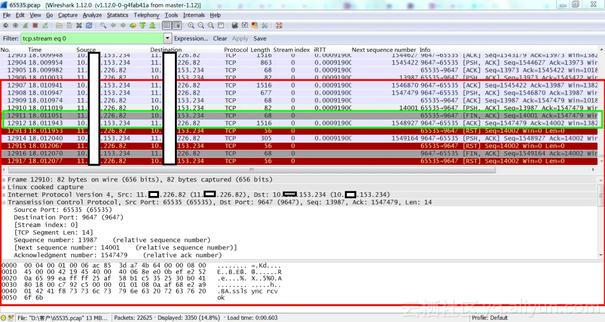
Task: Expand Frame 12910 details
Action: point(4,180)
